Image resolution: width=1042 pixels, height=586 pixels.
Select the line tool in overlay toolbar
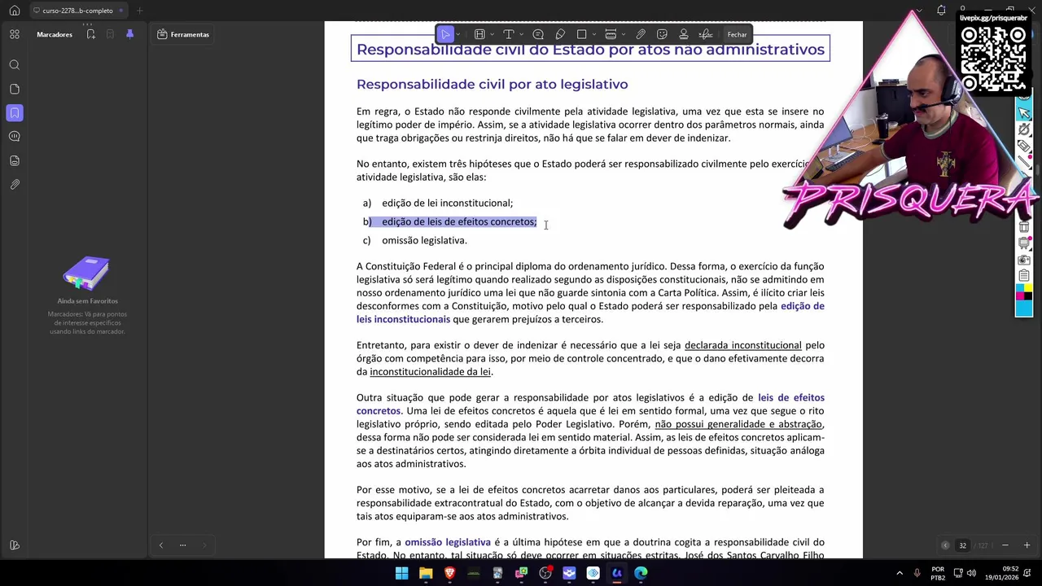[x=1024, y=163]
